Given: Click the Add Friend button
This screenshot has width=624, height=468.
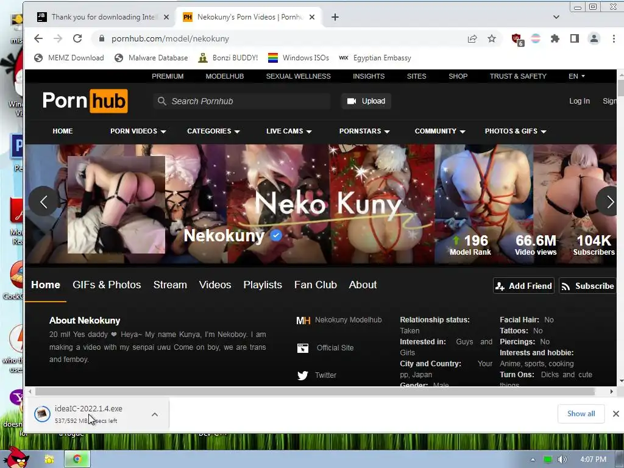Looking at the screenshot, I should pyautogui.click(x=523, y=286).
